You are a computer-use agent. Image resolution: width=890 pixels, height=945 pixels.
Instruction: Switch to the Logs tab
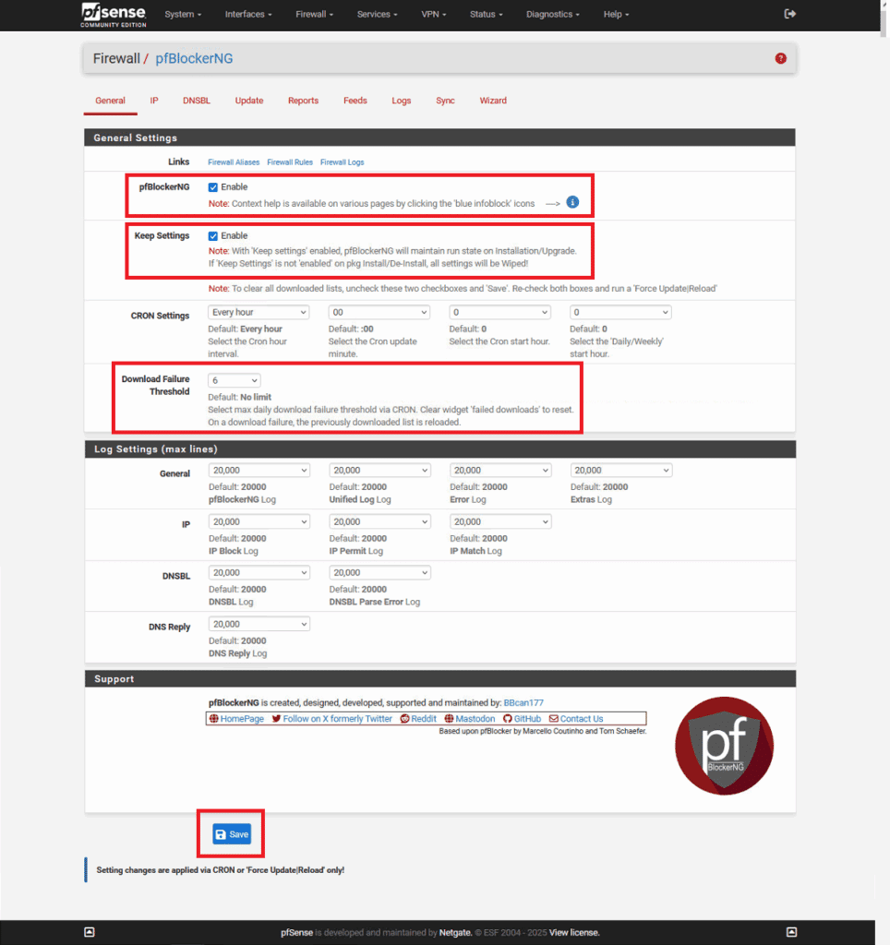coord(401,101)
